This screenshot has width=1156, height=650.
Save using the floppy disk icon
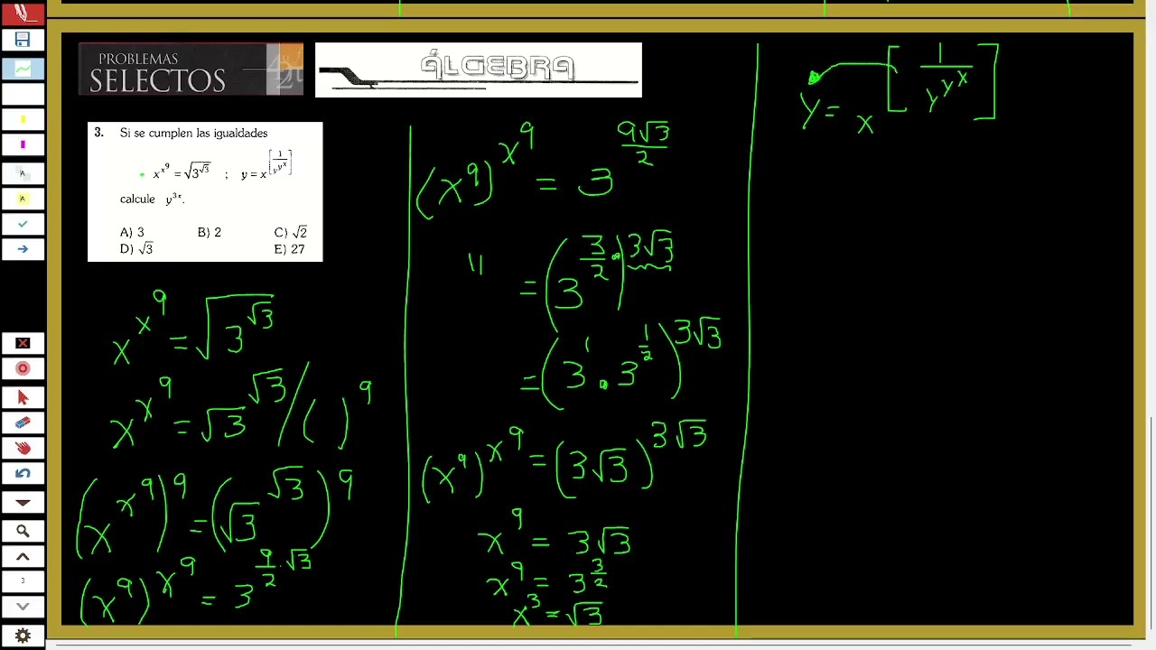[x=23, y=40]
